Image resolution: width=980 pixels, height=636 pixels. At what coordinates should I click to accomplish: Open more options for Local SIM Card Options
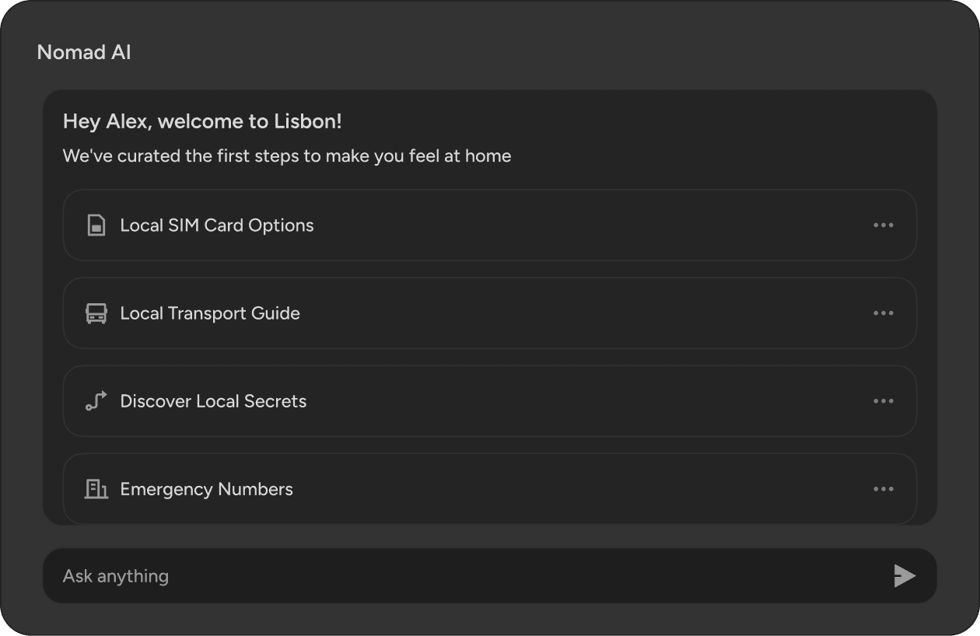(883, 225)
